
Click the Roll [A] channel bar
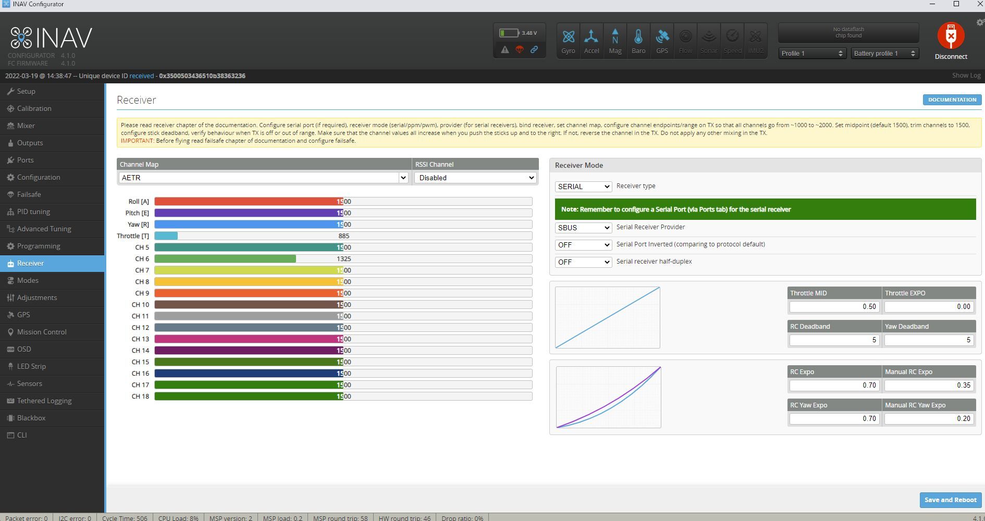pos(343,202)
